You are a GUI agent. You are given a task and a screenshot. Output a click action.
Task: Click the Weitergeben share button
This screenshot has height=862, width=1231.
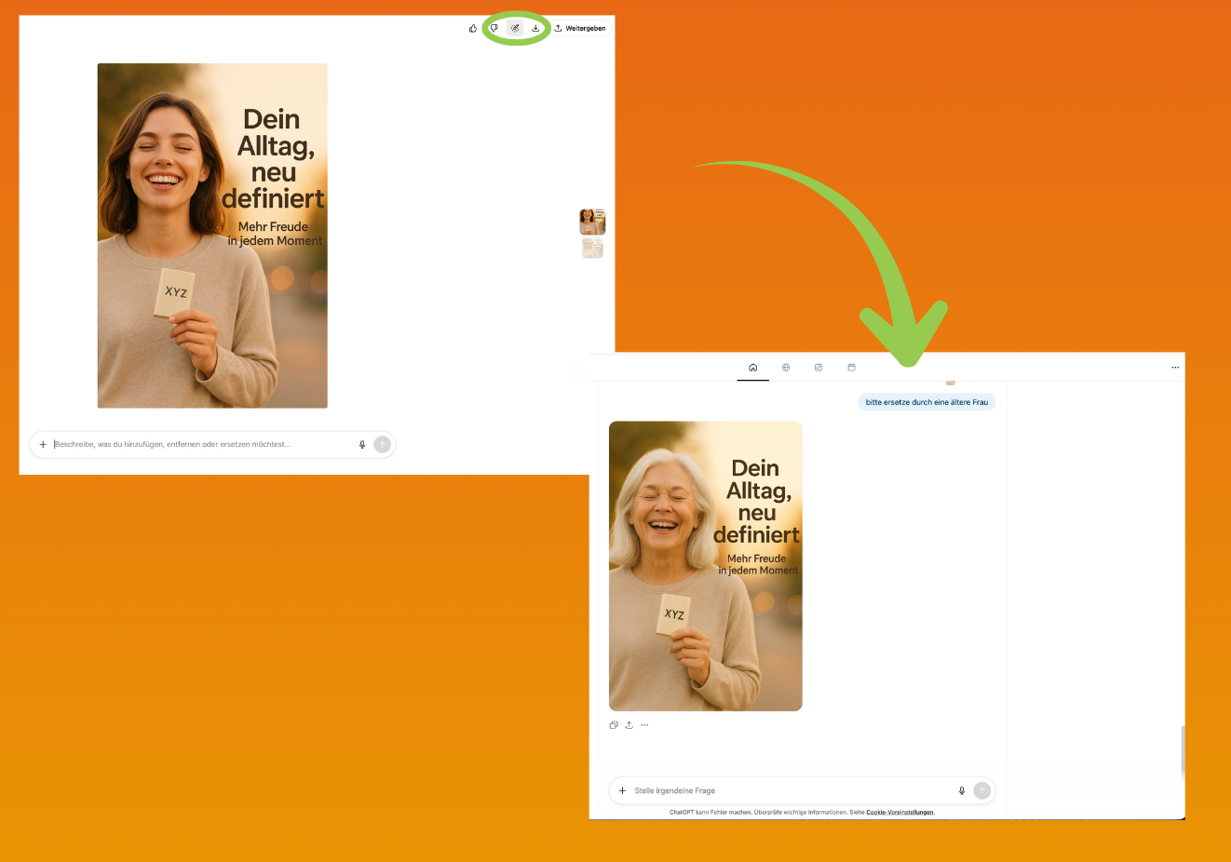[579, 28]
